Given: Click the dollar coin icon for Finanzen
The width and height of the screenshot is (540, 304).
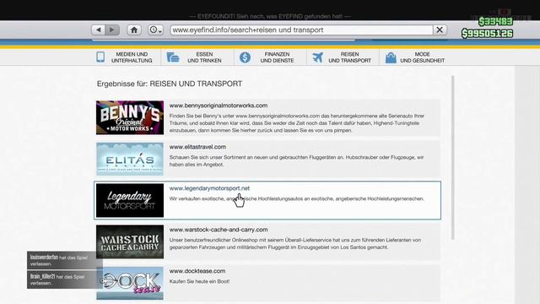Looking at the screenshot, I should coord(245,57).
